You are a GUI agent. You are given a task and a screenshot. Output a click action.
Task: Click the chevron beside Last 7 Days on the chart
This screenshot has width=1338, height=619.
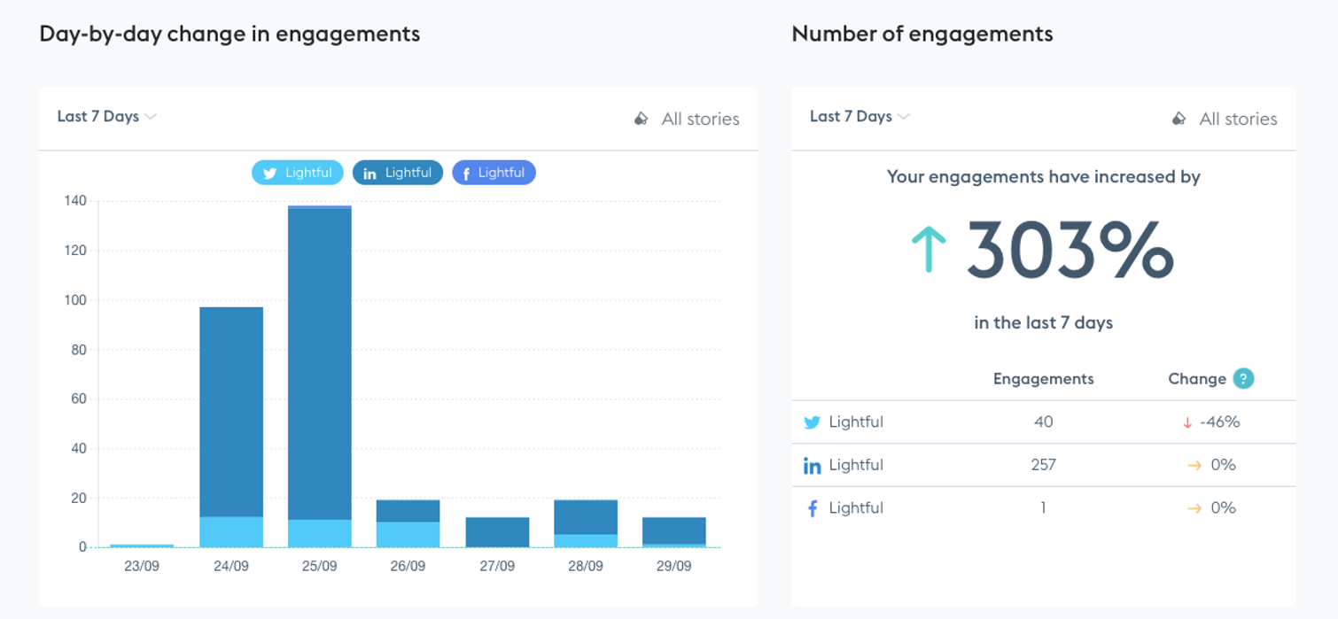(151, 117)
